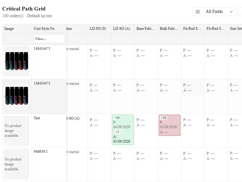Click the +2d delay badge
Image resolution: width=242 pixels, height=182 pixels.
pyautogui.click(x=164, y=118)
